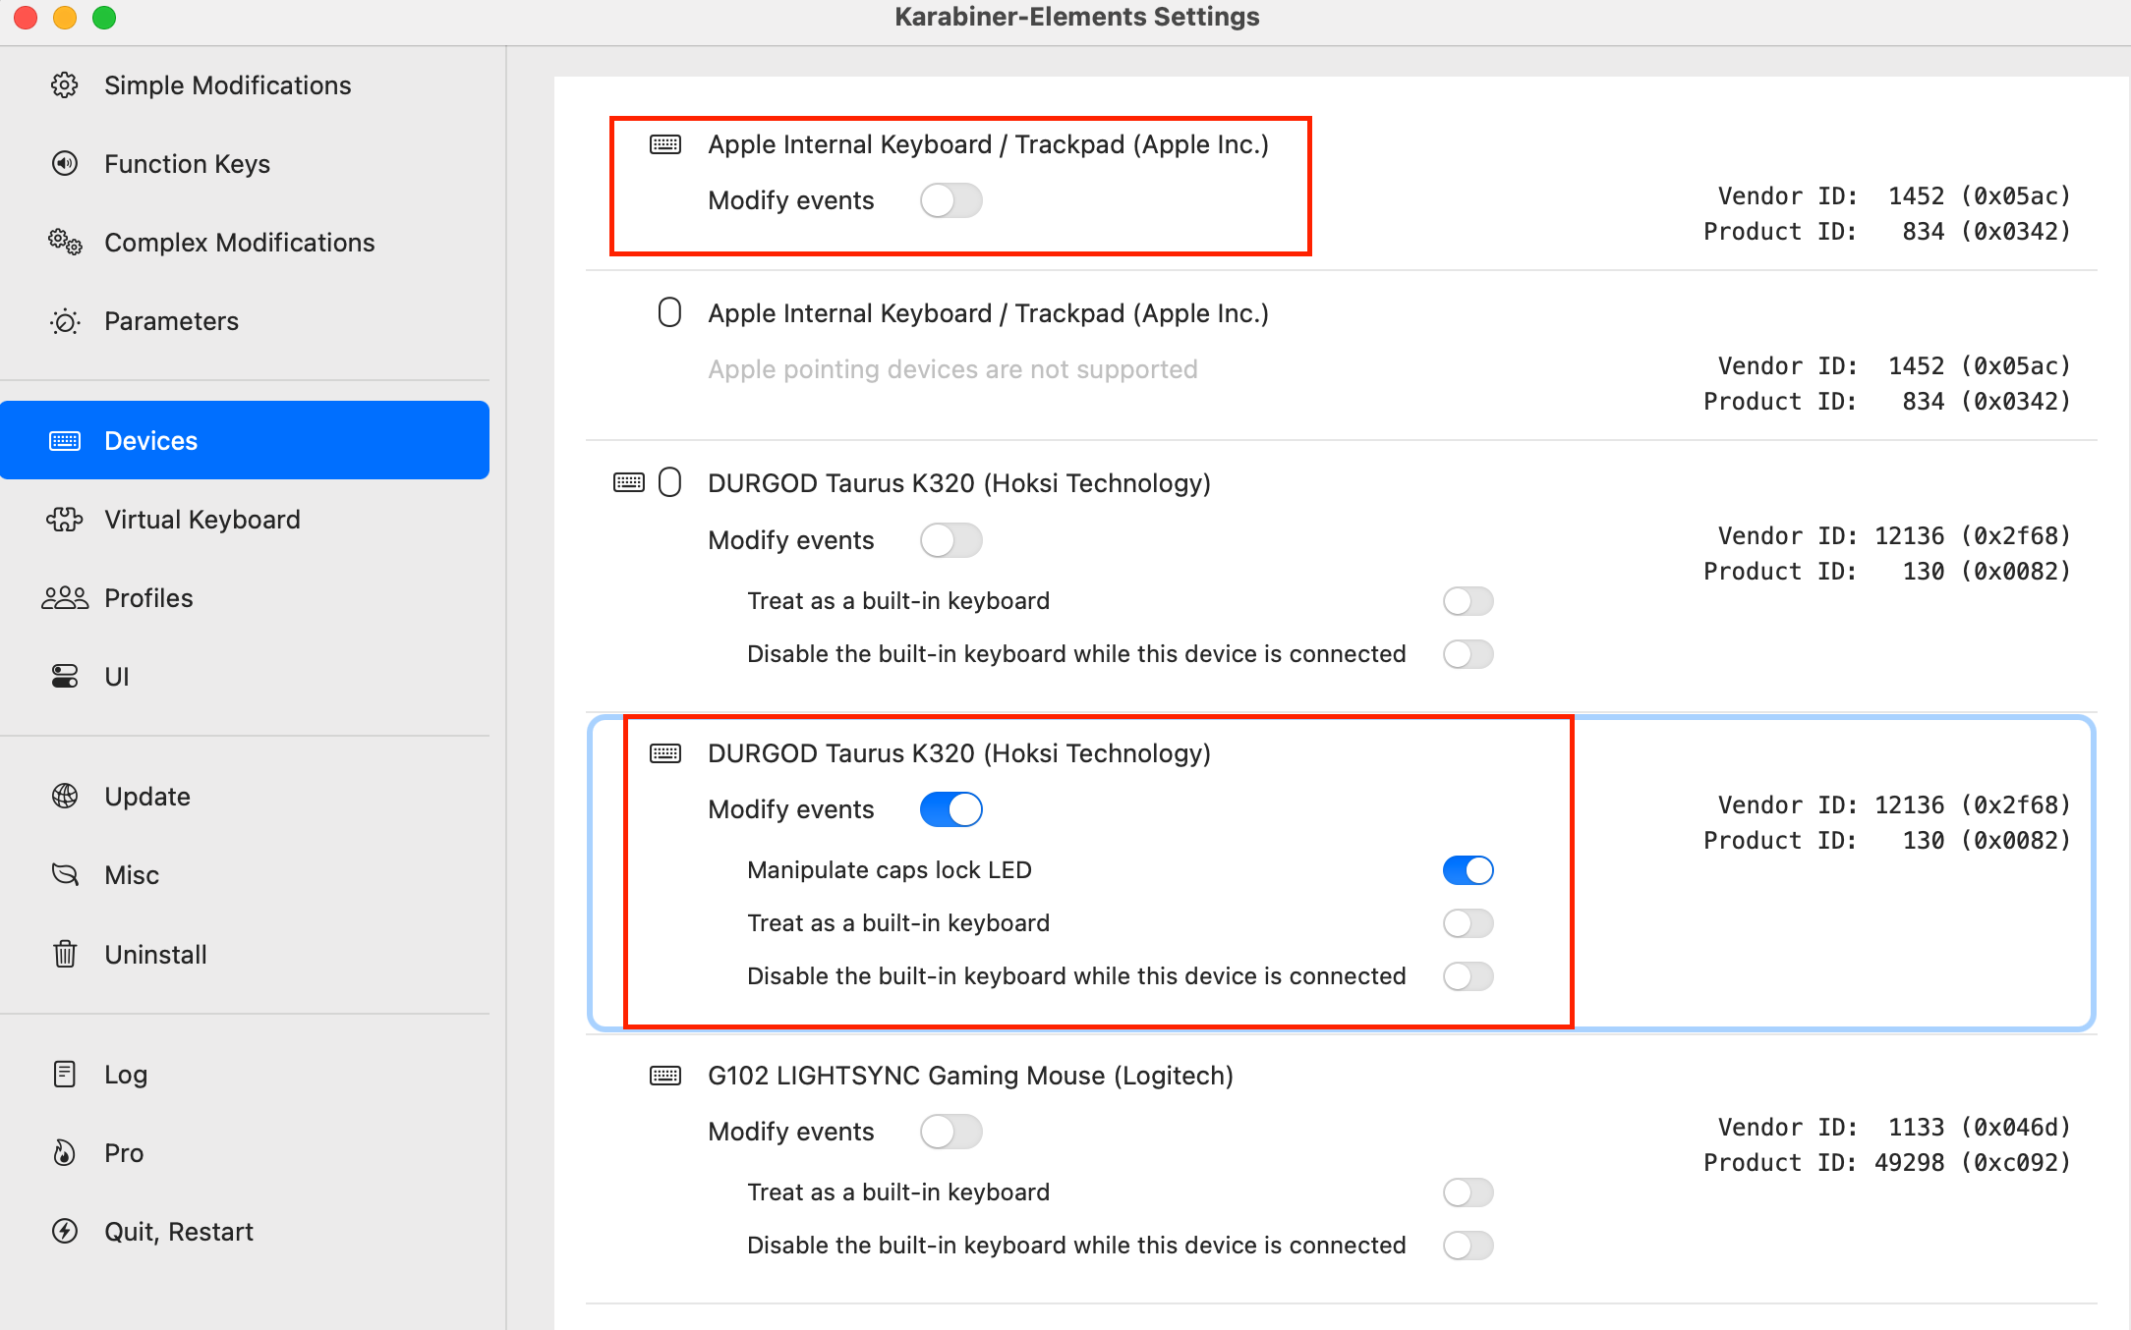Click the Parameters sun-shaped icon
The height and width of the screenshot is (1330, 2131).
65,321
